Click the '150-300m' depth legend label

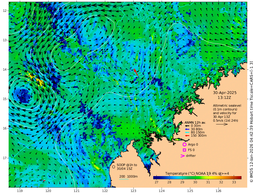[x=199, y=136]
